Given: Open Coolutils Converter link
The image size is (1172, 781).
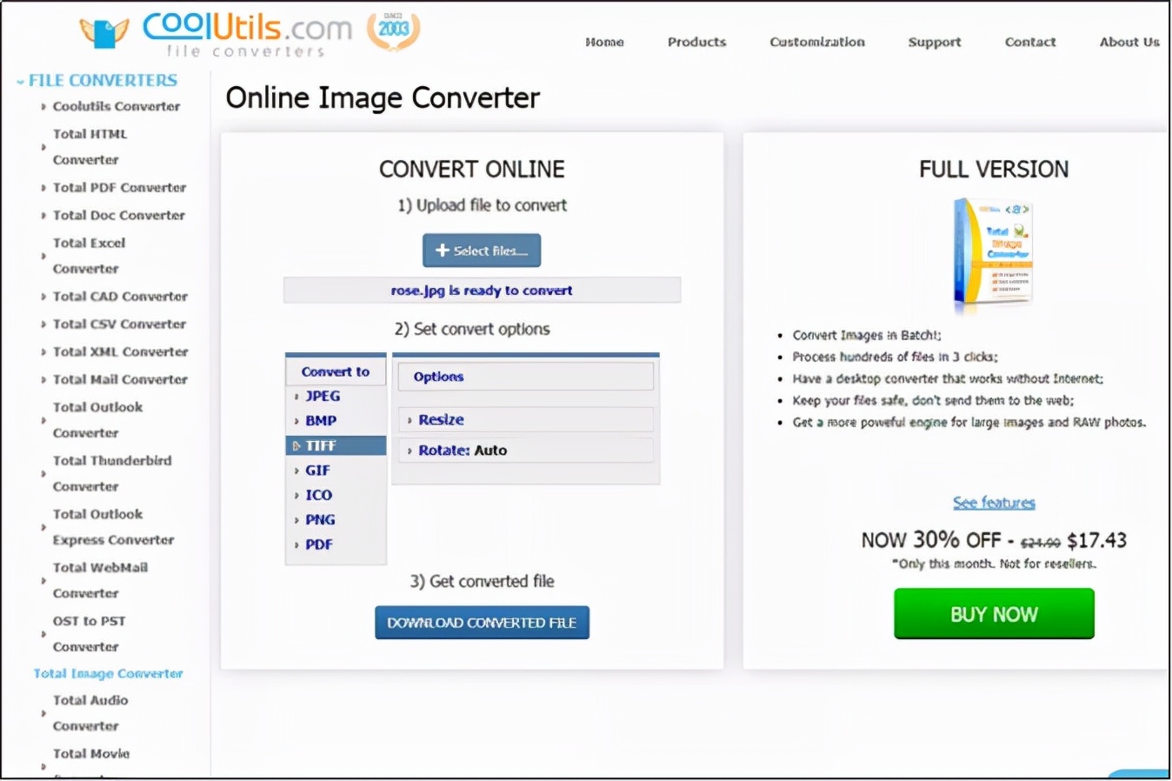Looking at the screenshot, I should pos(117,106).
